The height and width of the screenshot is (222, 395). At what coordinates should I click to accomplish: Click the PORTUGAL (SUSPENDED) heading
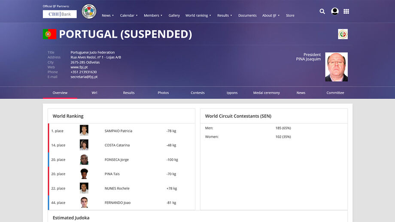coord(125,34)
